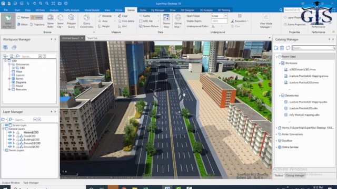
Task: Open the Distance measure dropdown arrow
Action: coord(115,16)
